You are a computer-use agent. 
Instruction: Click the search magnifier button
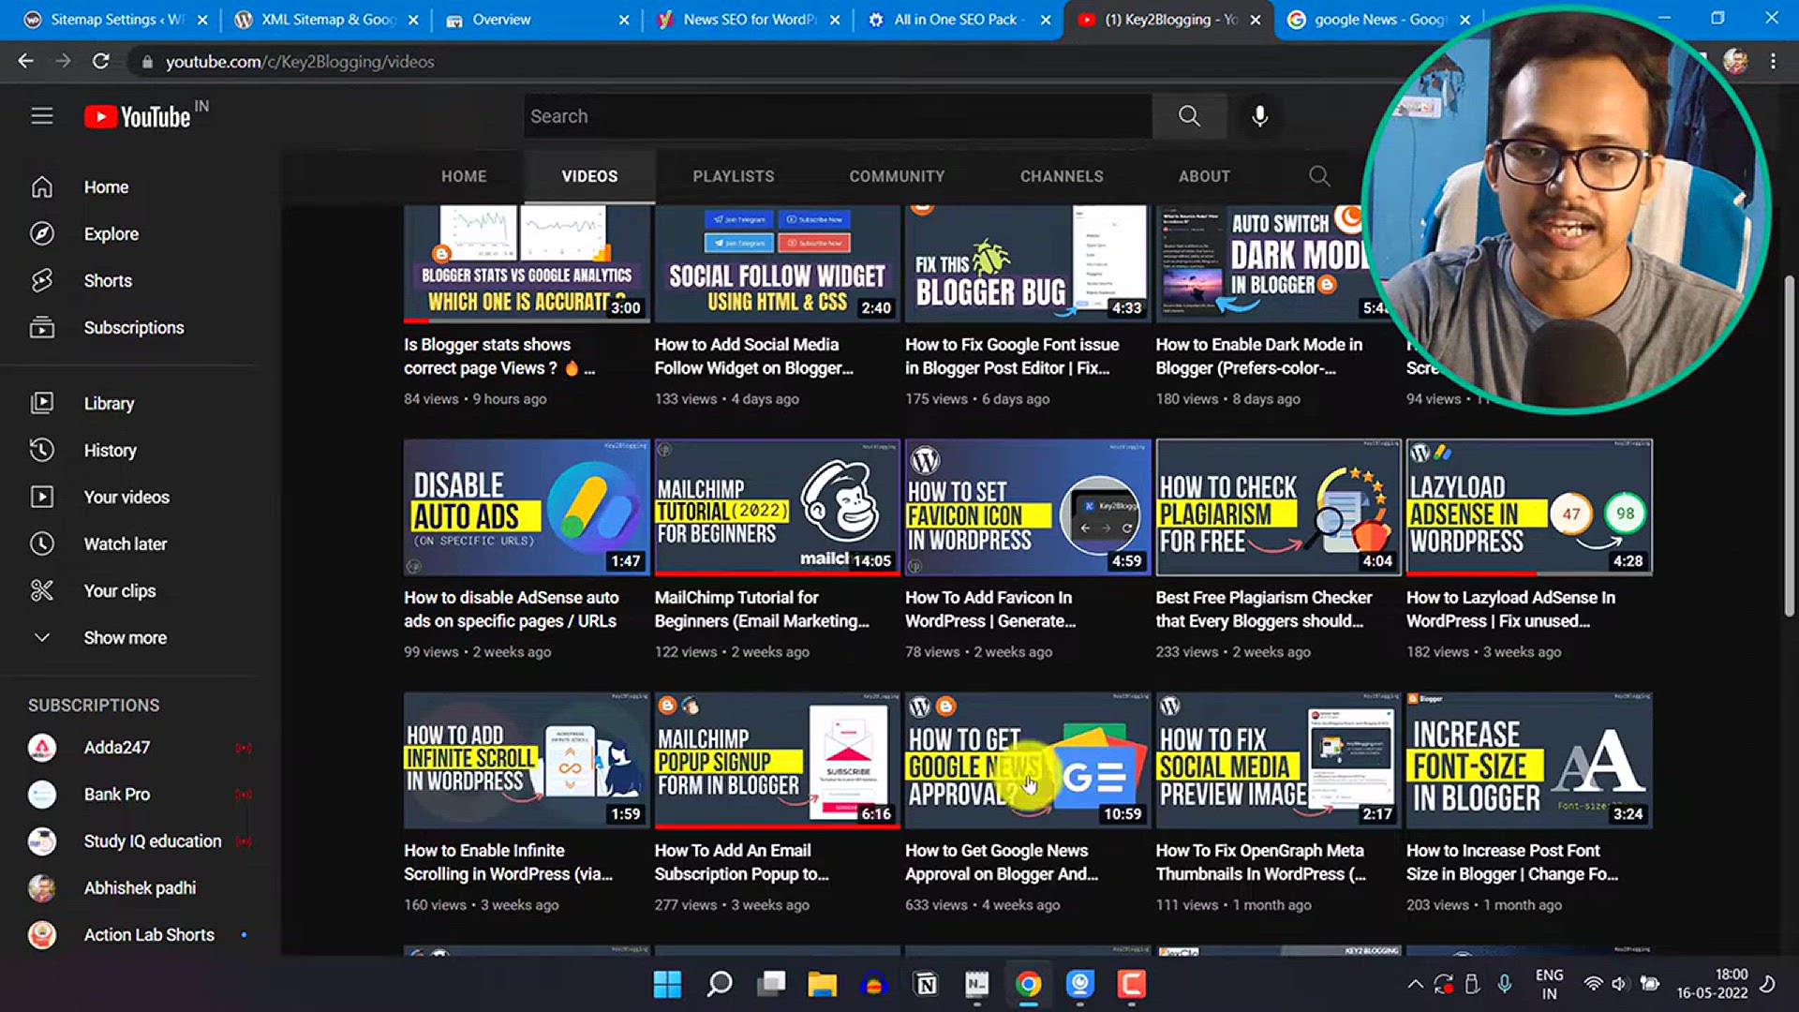(x=1189, y=116)
